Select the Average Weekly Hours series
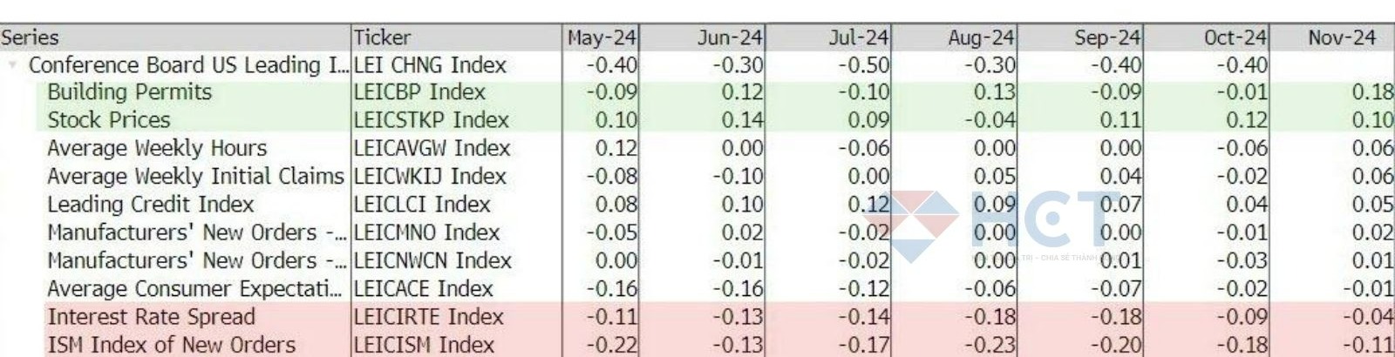Screen dimensions: 1395x357 [157, 148]
